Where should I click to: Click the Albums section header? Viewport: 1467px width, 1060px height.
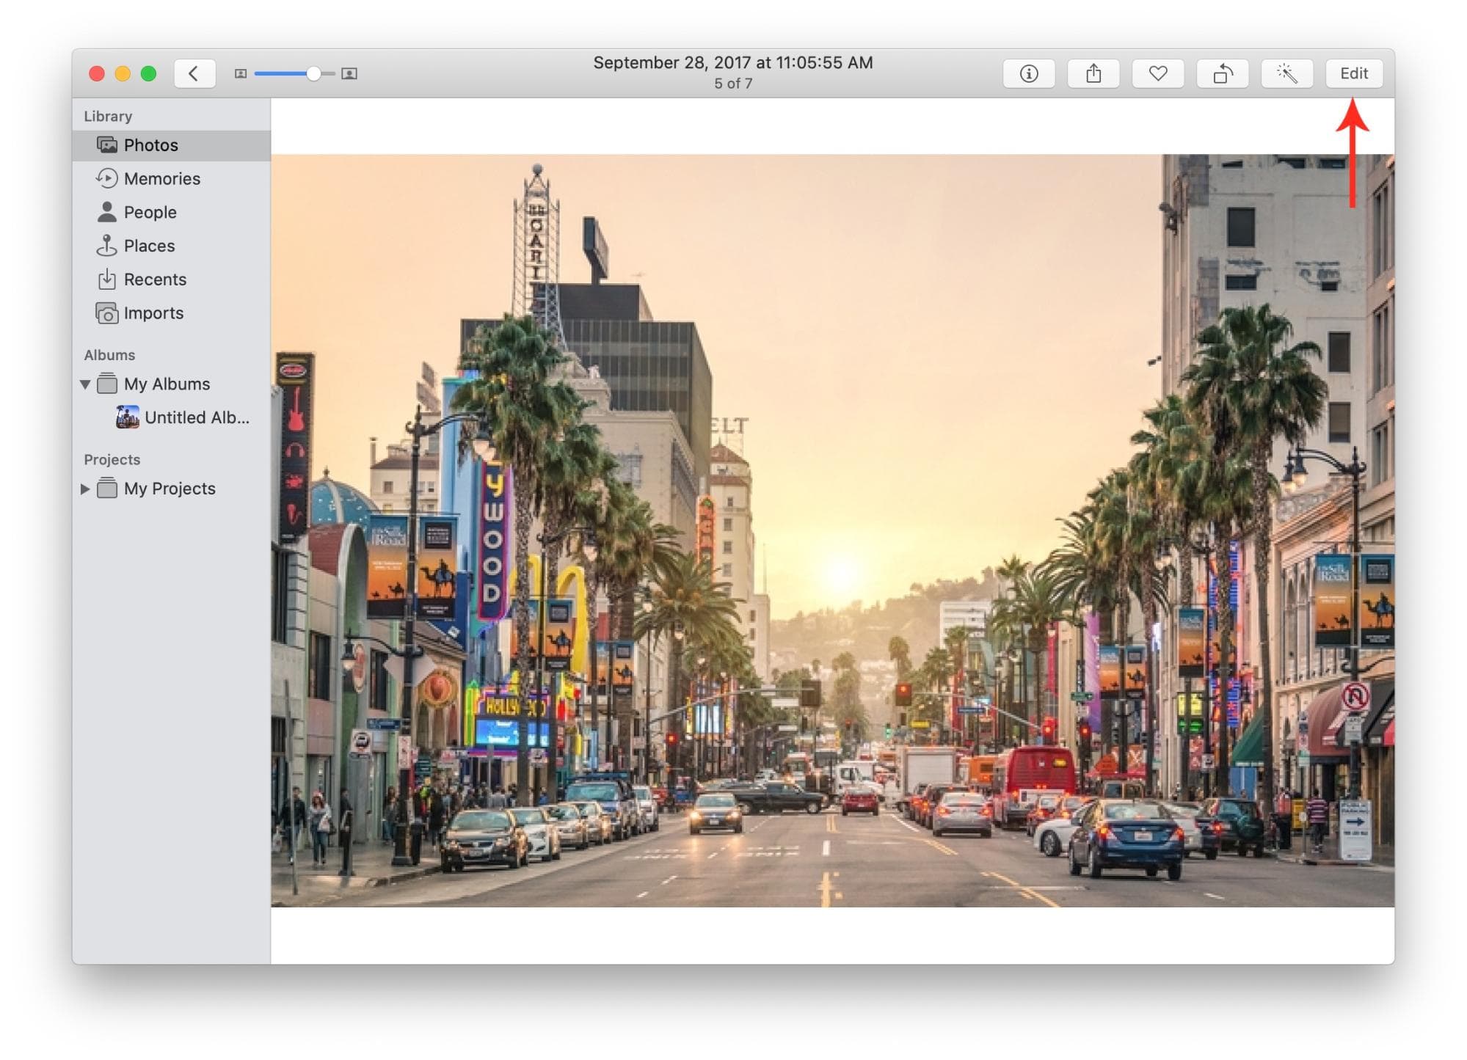click(x=109, y=354)
